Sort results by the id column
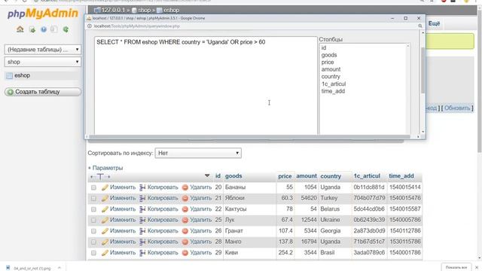This screenshot has height=271, width=482. 218,176
